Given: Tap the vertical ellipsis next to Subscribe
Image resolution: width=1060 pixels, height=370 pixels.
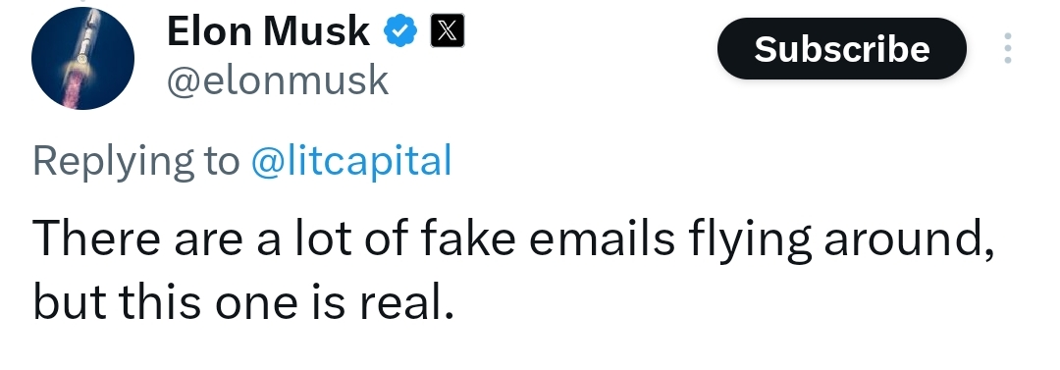Looking at the screenshot, I should (1007, 48).
